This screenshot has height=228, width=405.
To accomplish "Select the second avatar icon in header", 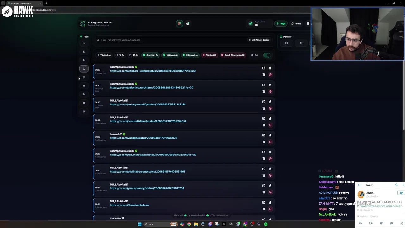I will click(188, 23).
